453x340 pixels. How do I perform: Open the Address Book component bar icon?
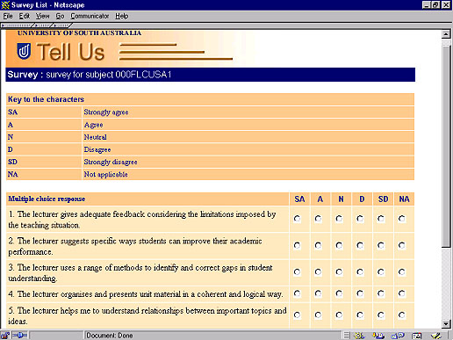(x=417, y=336)
